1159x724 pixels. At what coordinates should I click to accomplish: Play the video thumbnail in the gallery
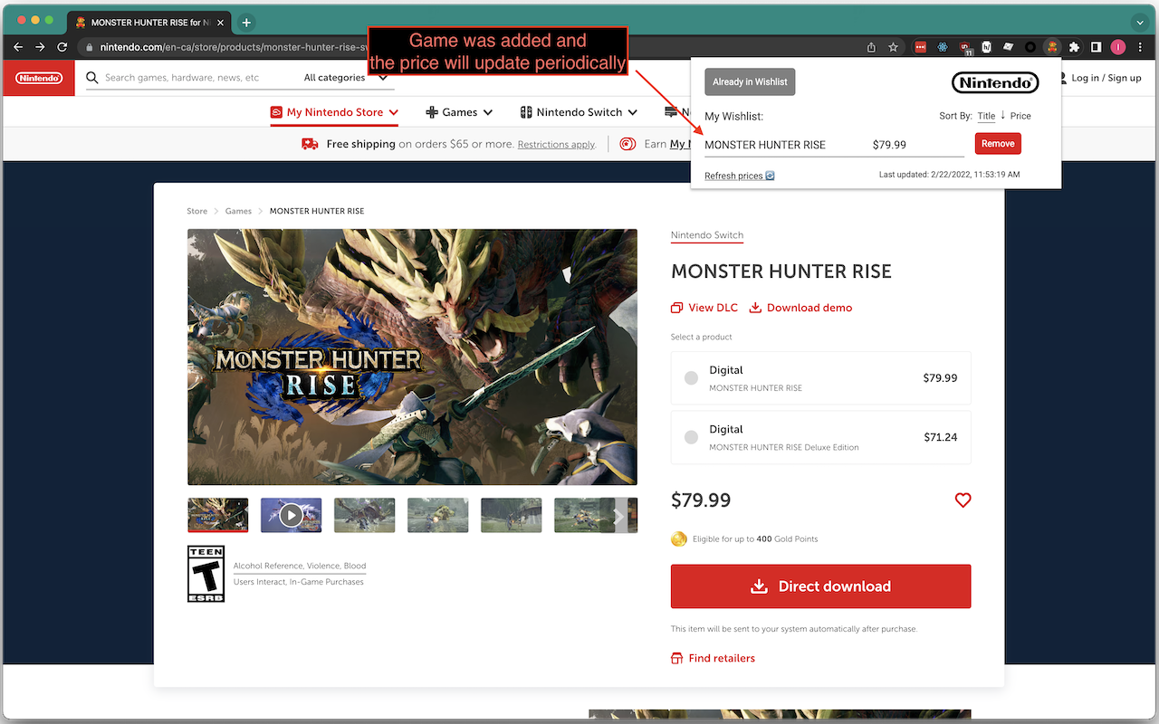click(x=291, y=515)
